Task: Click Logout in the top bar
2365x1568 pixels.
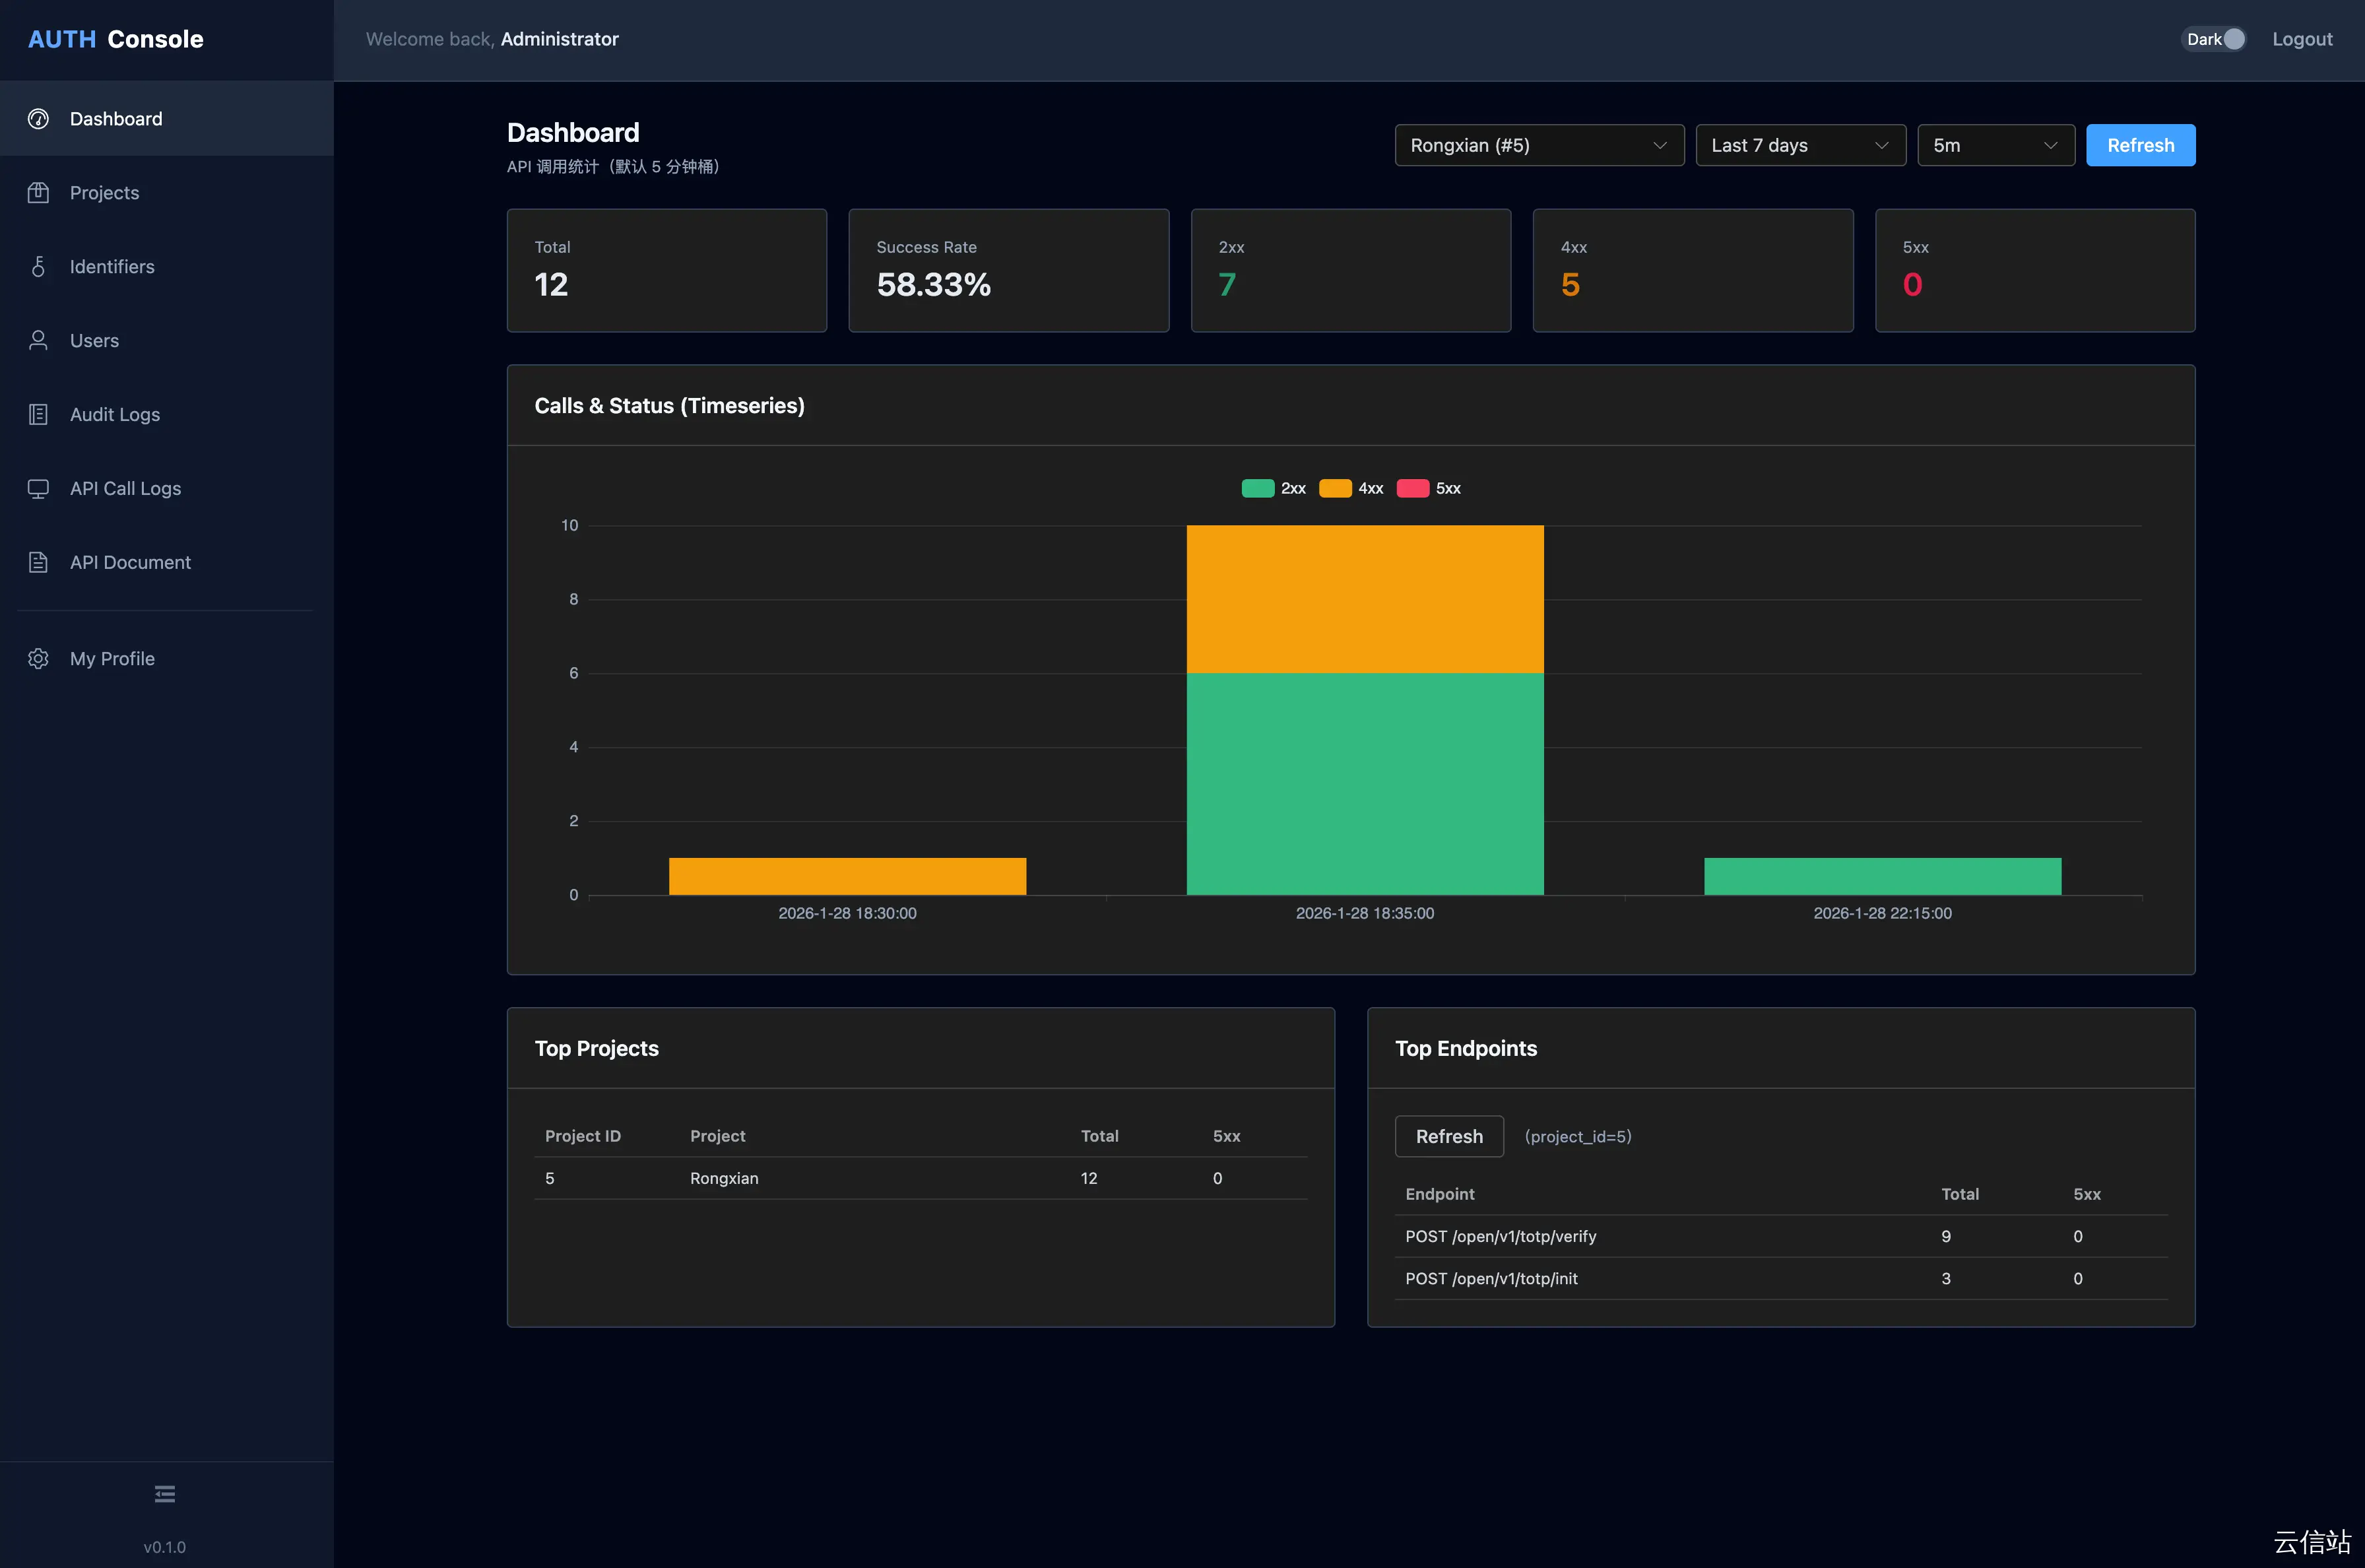Action: (2301, 39)
